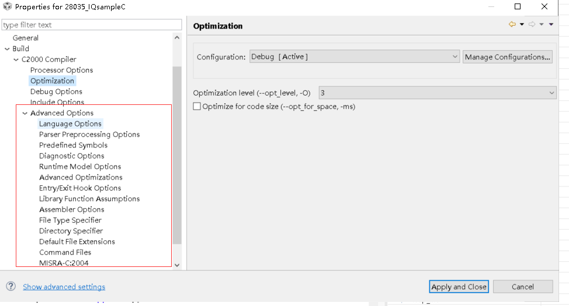Select Language Options in the tree
Viewport: 569px width, 306px height.
(70, 124)
